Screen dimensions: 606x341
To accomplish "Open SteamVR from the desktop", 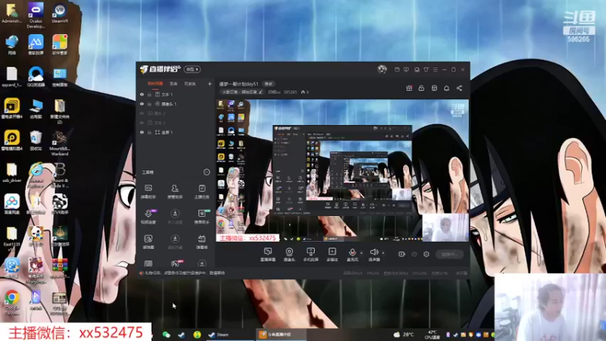I will click(60, 13).
